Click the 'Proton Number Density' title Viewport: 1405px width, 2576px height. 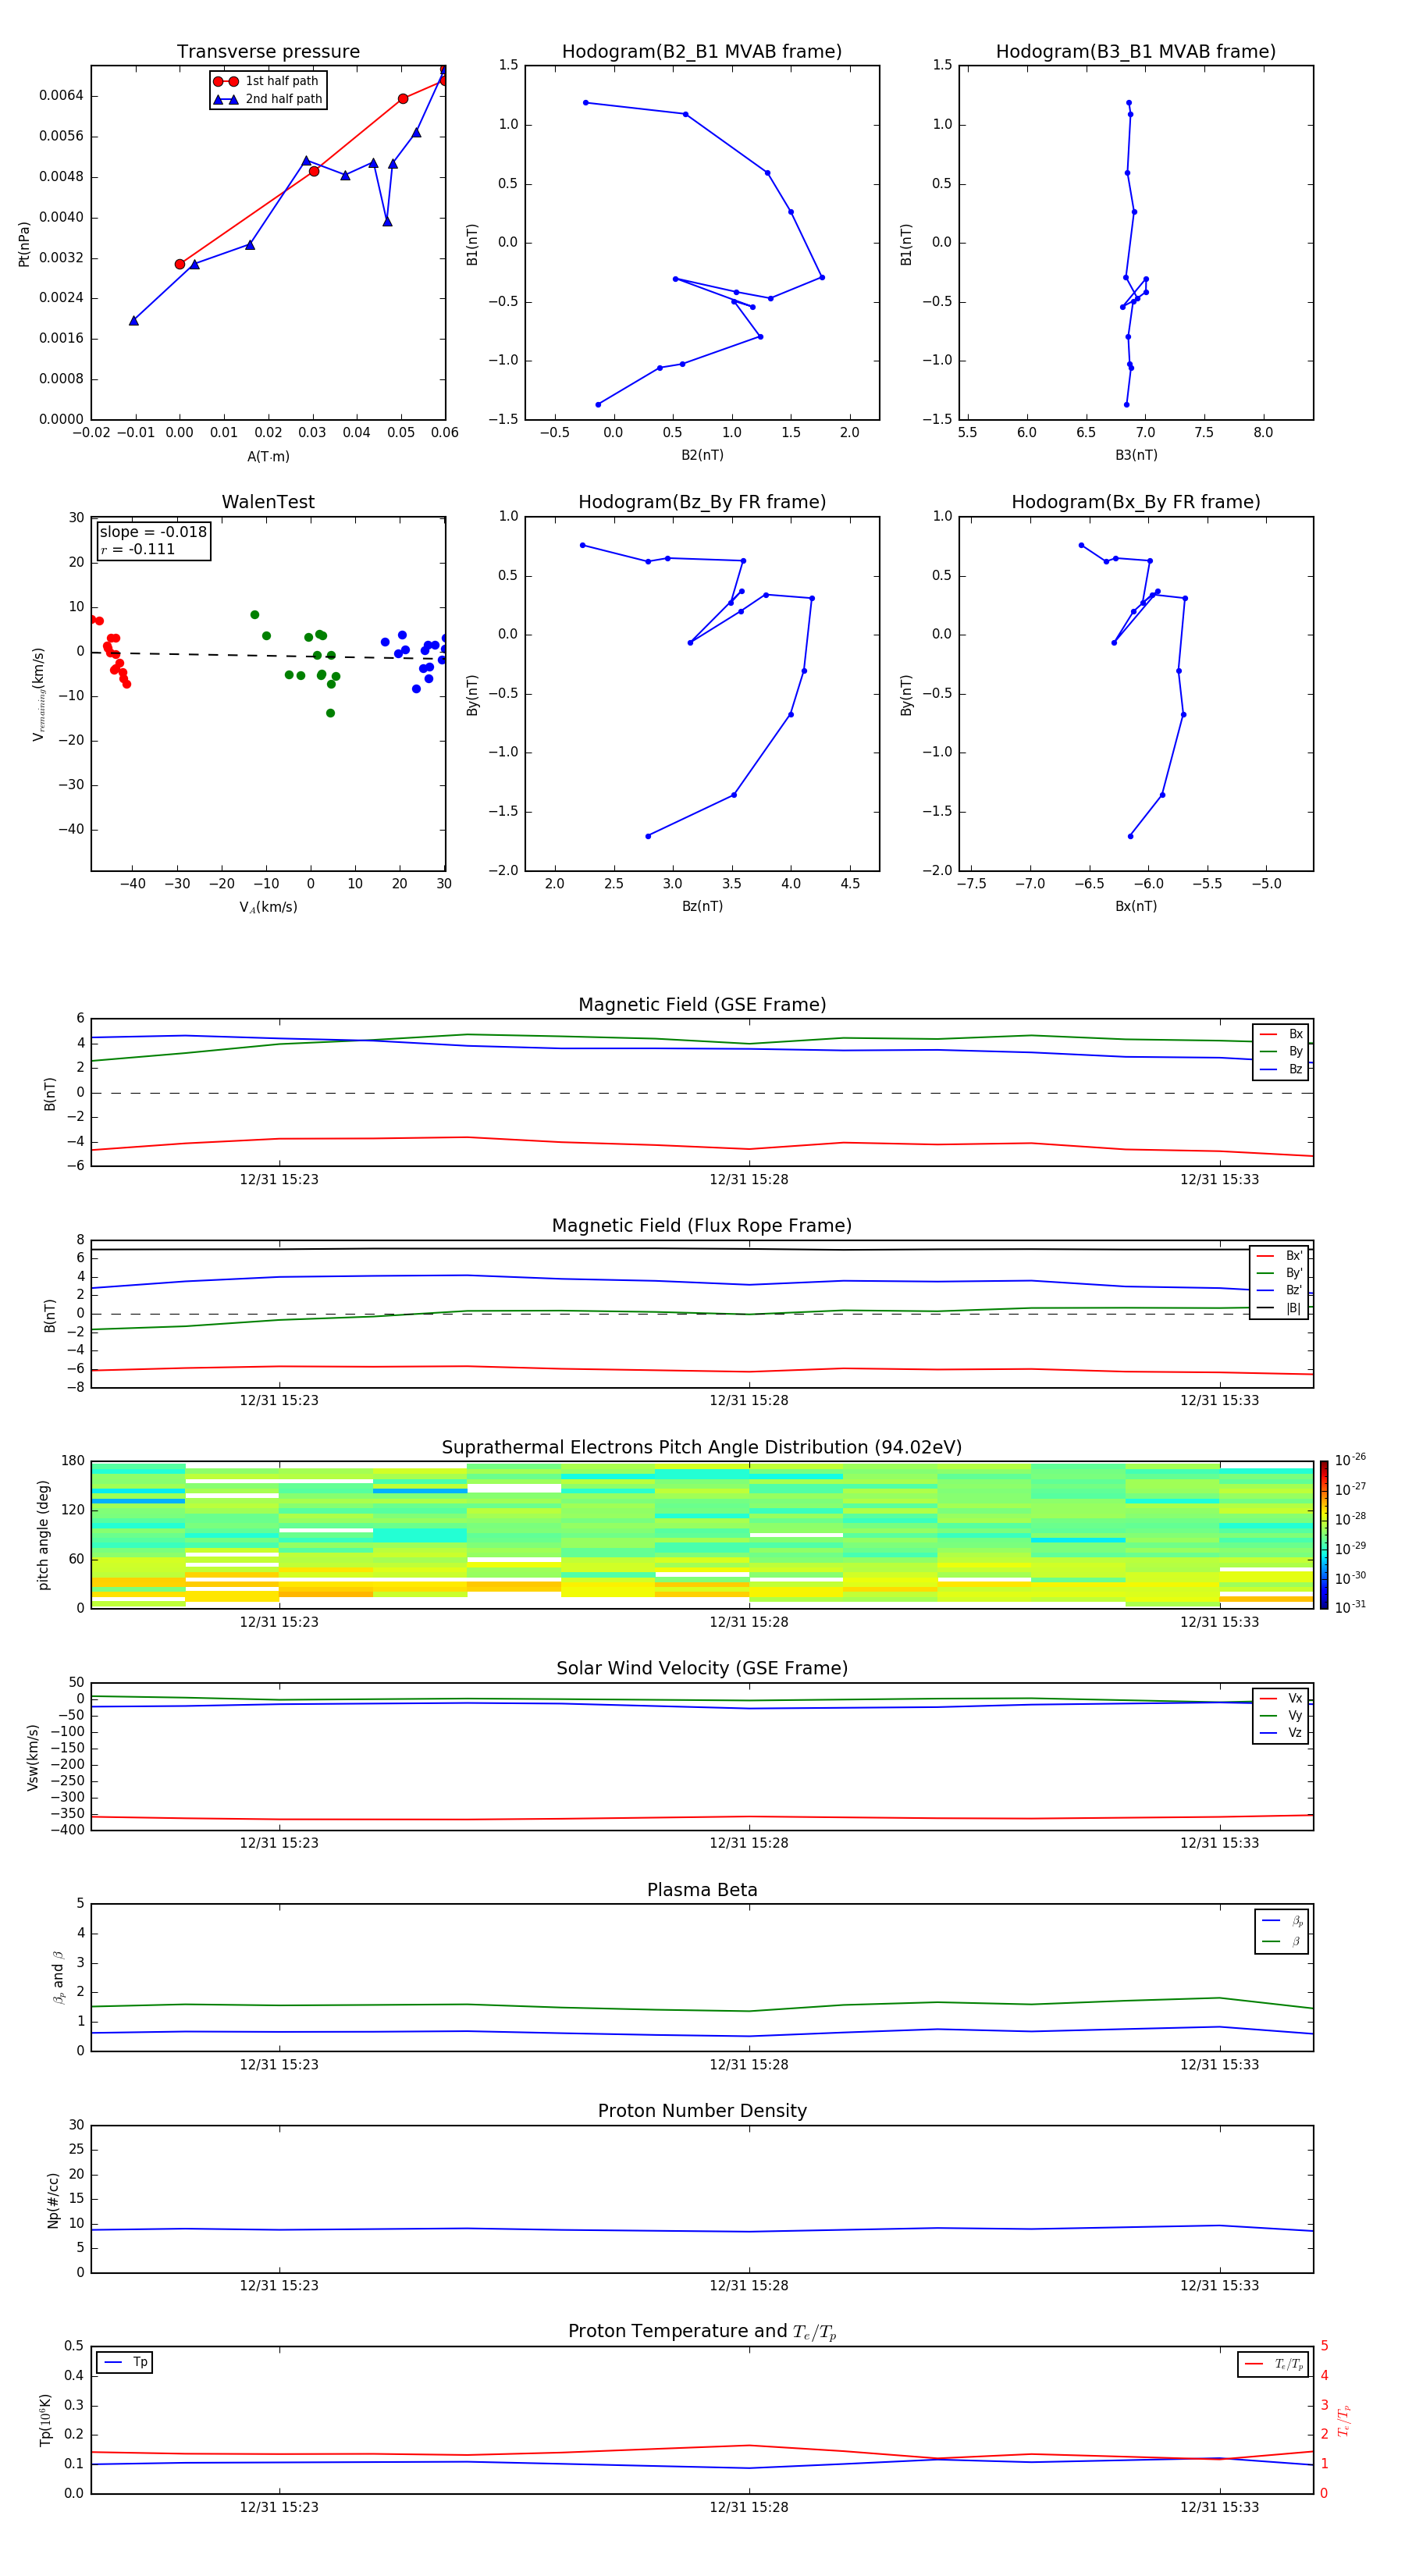702,2111
